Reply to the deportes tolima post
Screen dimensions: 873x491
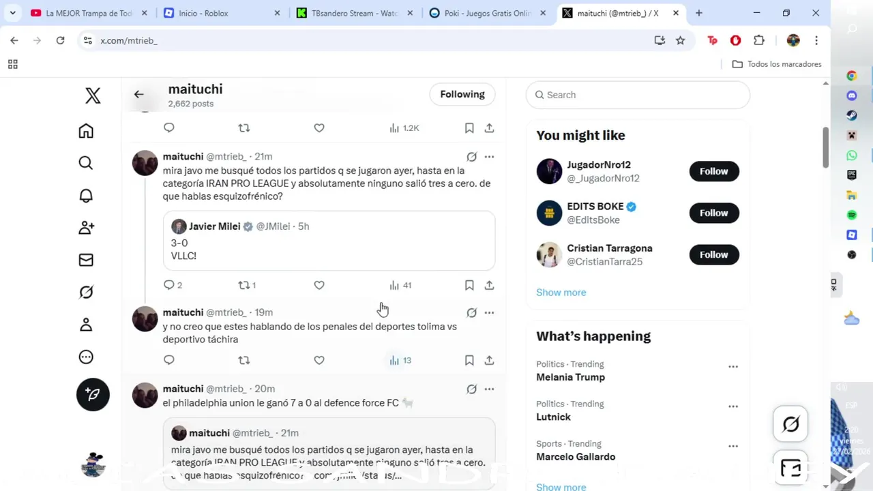(169, 360)
